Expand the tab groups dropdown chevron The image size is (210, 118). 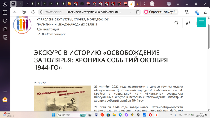[x=20, y=4]
